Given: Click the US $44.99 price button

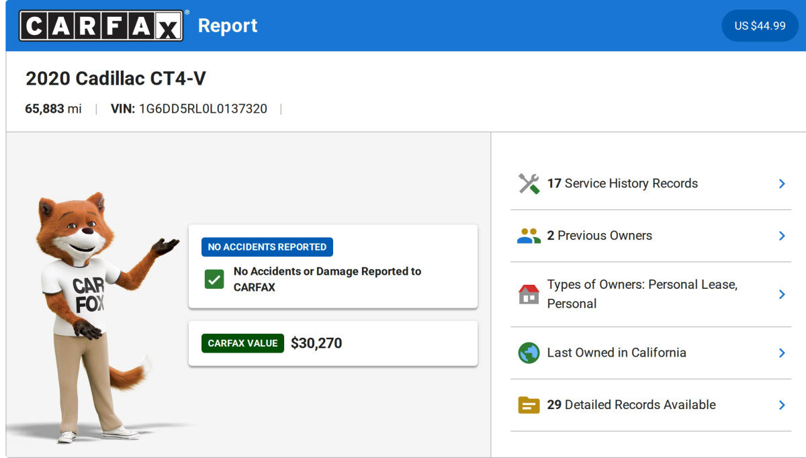Looking at the screenshot, I should [x=760, y=26].
